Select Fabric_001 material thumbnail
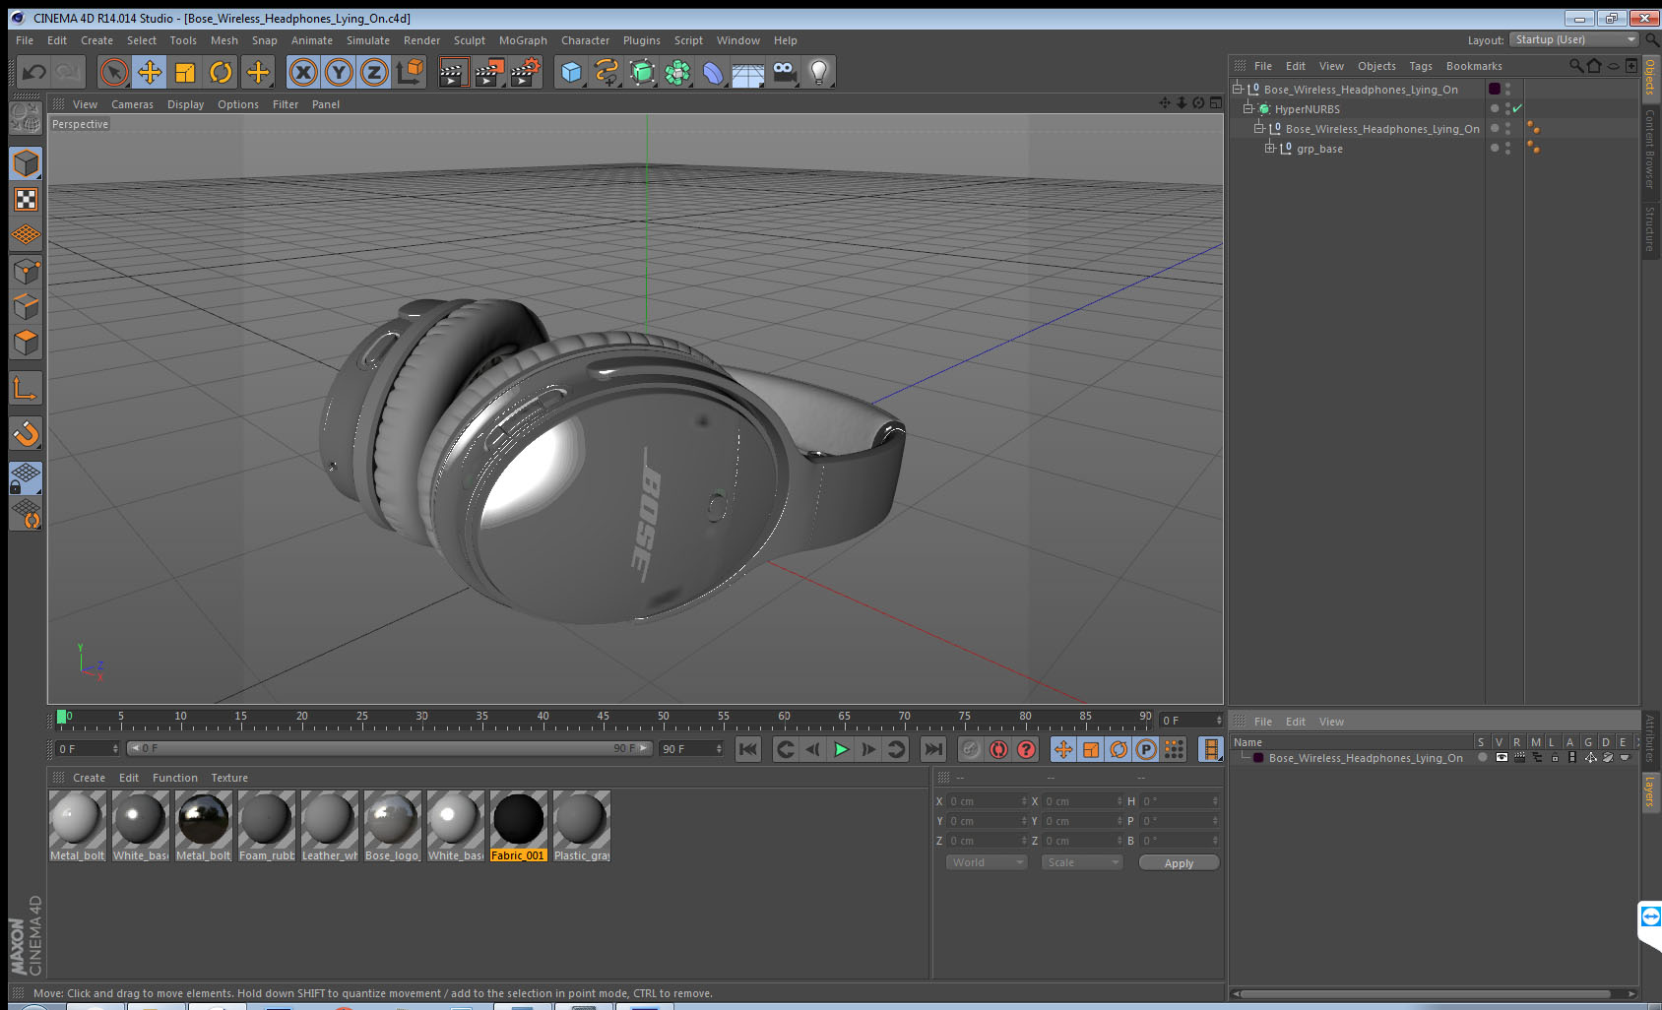The height and width of the screenshot is (1010, 1662). pos(518,826)
